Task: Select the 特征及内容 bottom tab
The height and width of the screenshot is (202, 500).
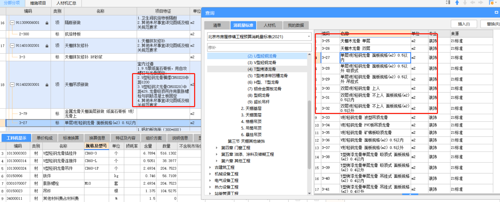Action: click(125, 138)
